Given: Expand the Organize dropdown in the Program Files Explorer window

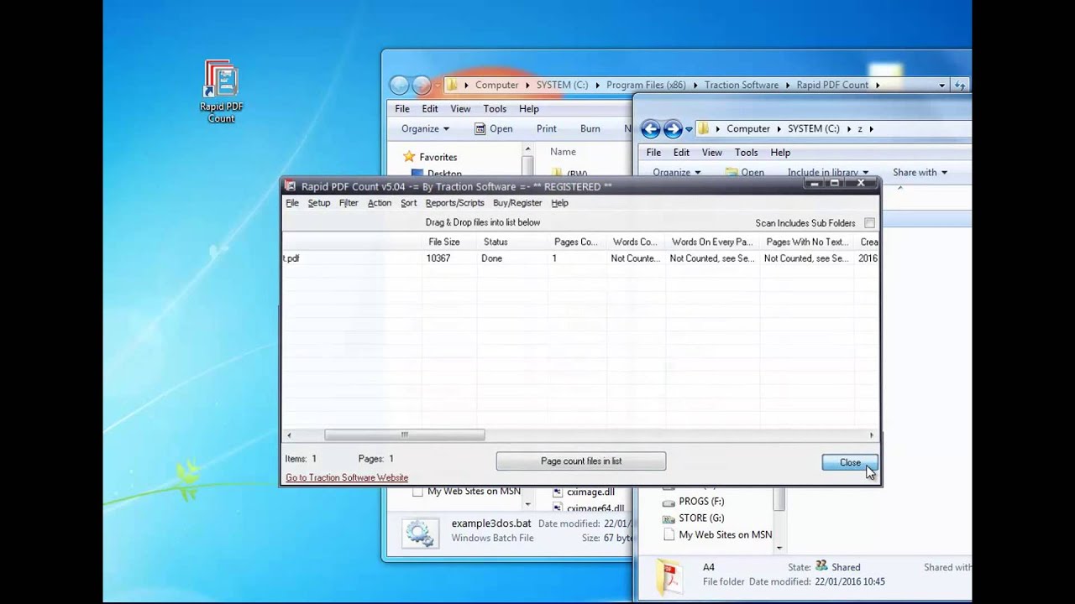Looking at the screenshot, I should click(425, 128).
